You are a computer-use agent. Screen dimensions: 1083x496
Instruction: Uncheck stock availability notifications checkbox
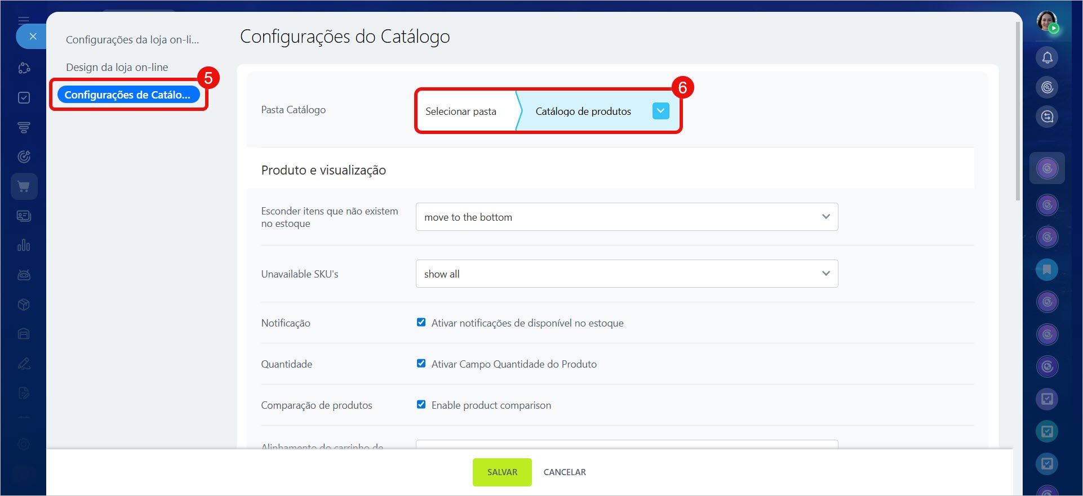coord(421,323)
